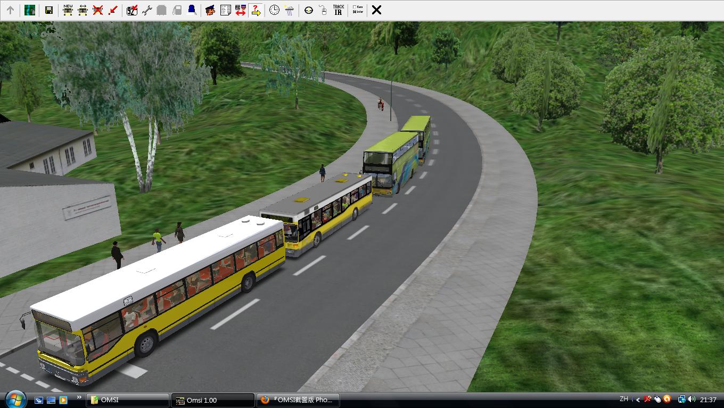This screenshot has width=724, height=408.
Task: Toggle the question mark yellow arrow button
Action: pyautogui.click(x=256, y=10)
